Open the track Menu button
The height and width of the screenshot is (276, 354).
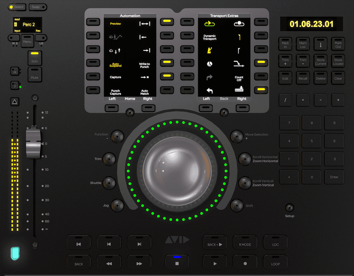click(27, 42)
